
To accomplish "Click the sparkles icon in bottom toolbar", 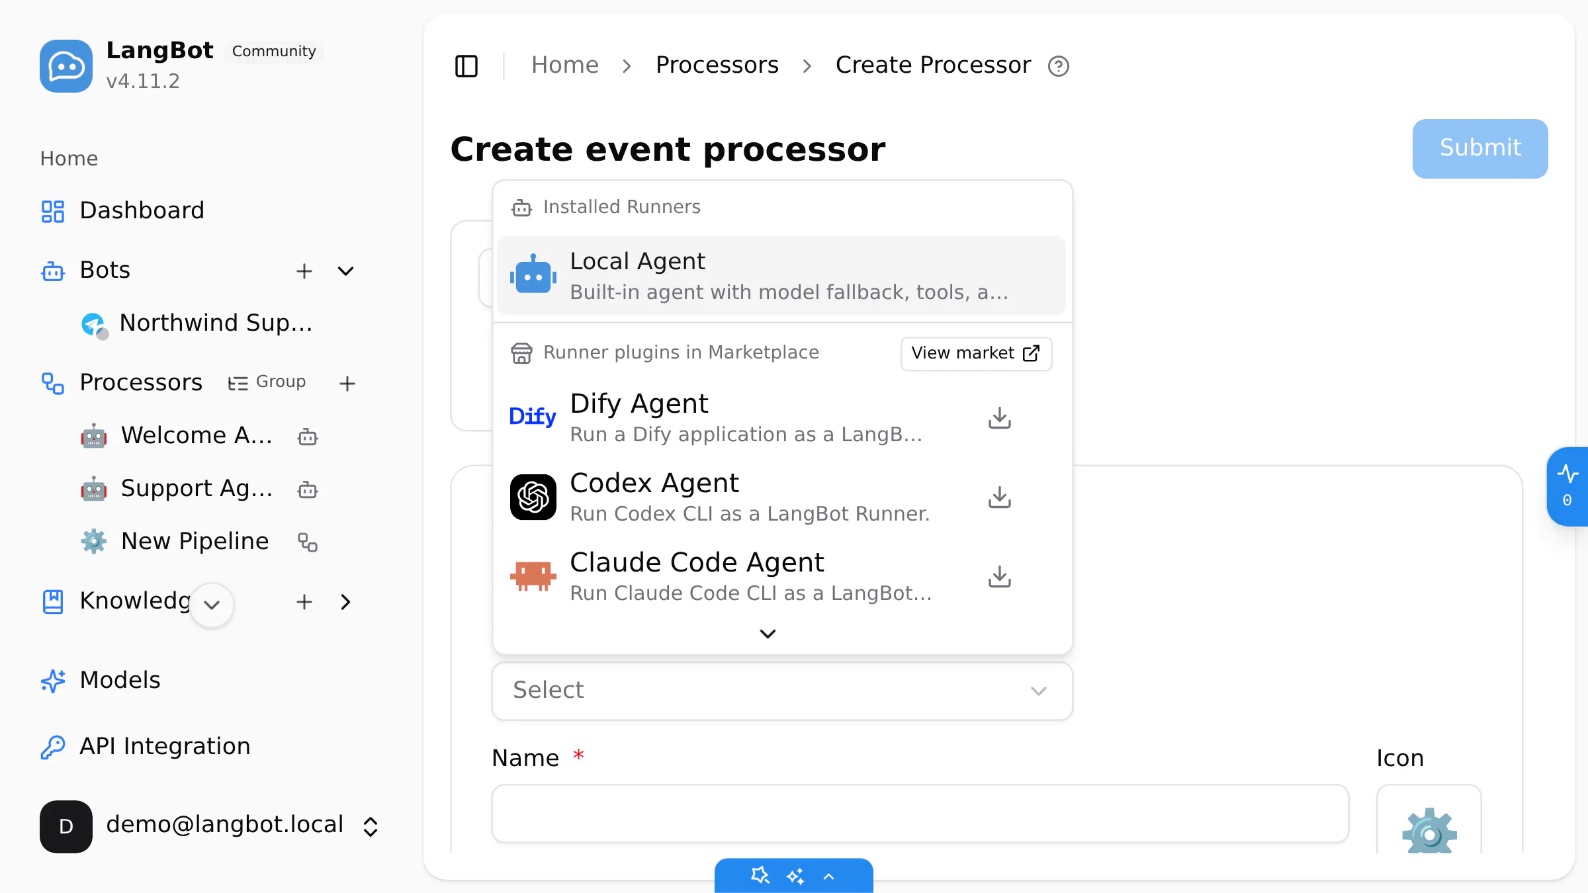I will click(x=795, y=876).
